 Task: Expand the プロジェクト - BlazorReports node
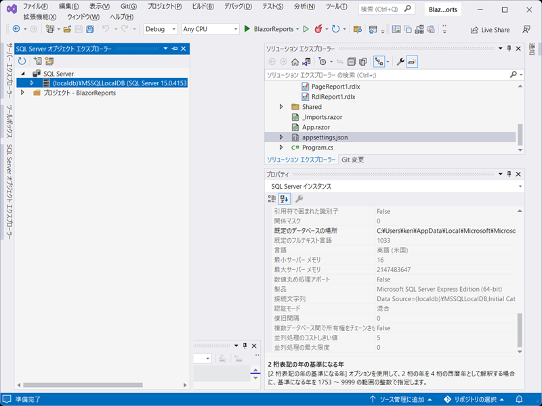pyautogui.click(x=22, y=93)
